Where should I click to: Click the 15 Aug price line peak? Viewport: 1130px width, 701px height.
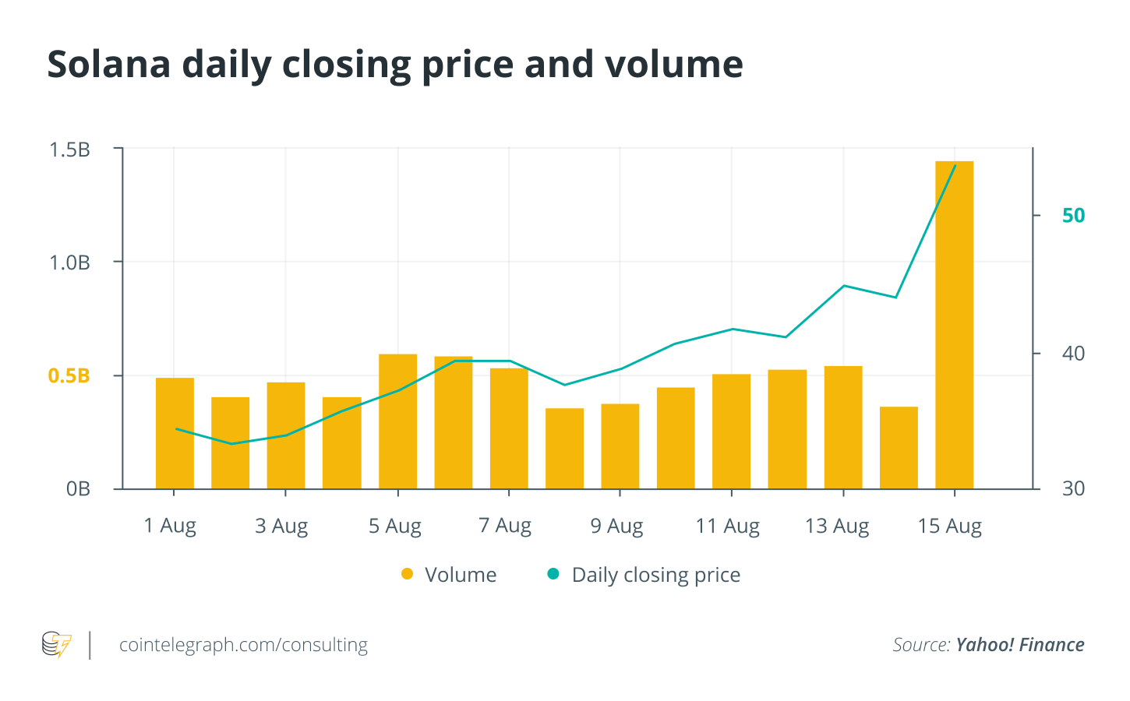tap(955, 165)
